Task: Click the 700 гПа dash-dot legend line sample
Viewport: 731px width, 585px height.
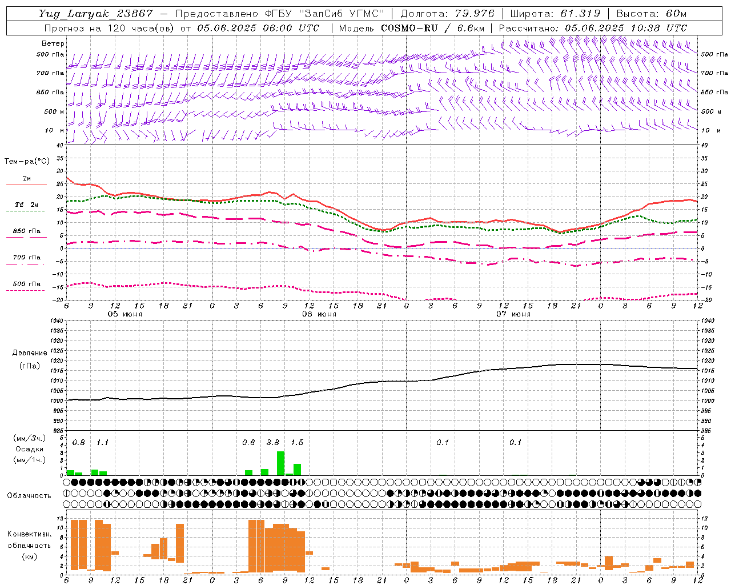Action: coord(25,264)
